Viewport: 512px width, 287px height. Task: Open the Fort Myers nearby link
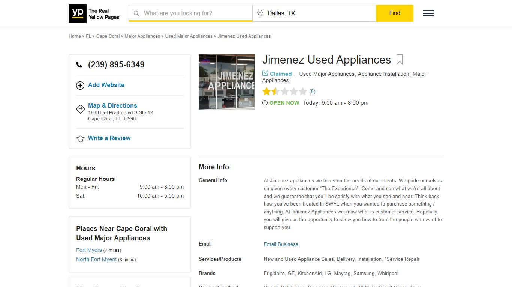point(89,250)
